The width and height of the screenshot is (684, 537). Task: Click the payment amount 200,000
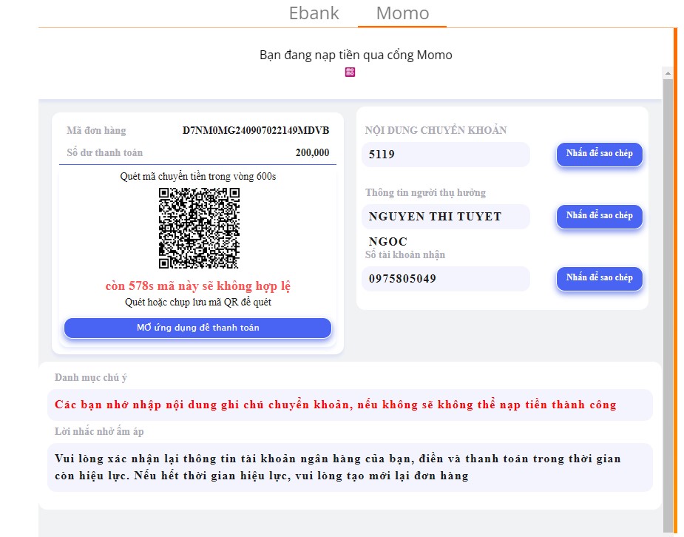coord(312,152)
